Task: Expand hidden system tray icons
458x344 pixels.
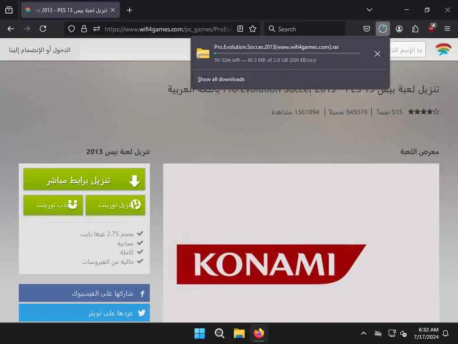Action: point(364,333)
